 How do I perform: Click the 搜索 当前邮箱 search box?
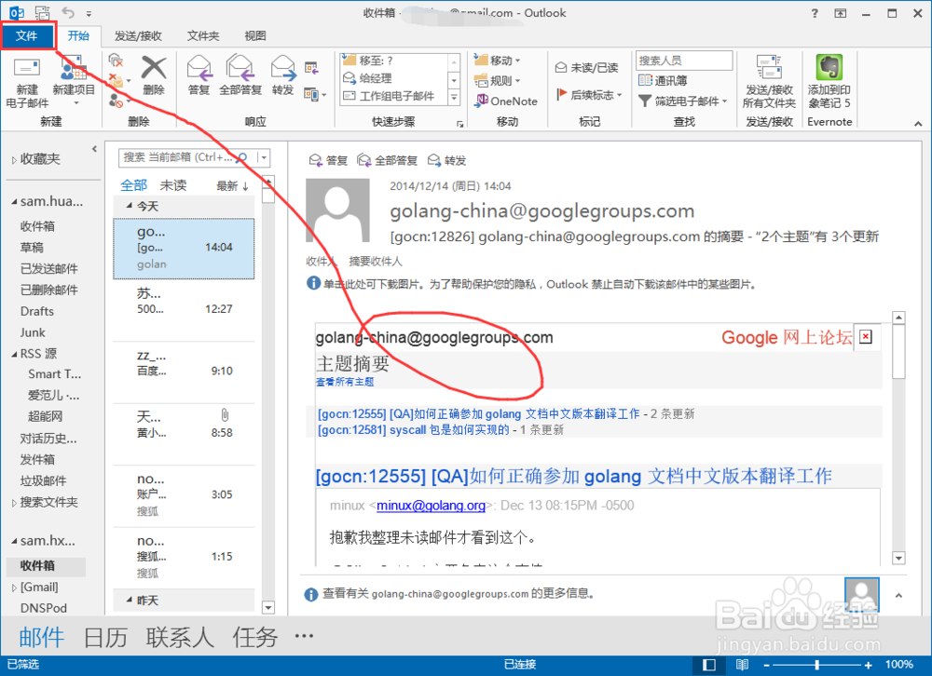coord(186,157)
